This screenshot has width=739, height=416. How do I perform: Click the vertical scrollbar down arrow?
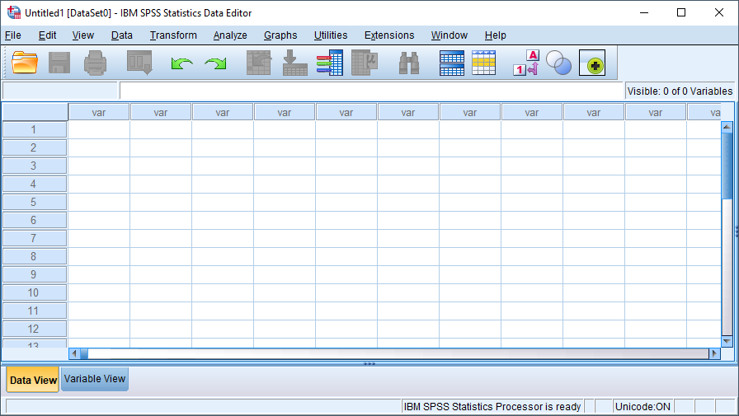coord(727,341)
